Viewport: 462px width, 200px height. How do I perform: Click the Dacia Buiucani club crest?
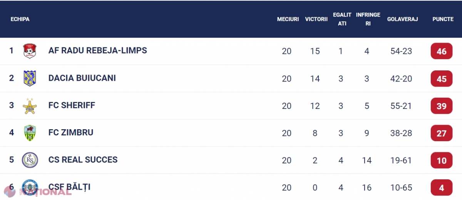(x=30, y=78)
